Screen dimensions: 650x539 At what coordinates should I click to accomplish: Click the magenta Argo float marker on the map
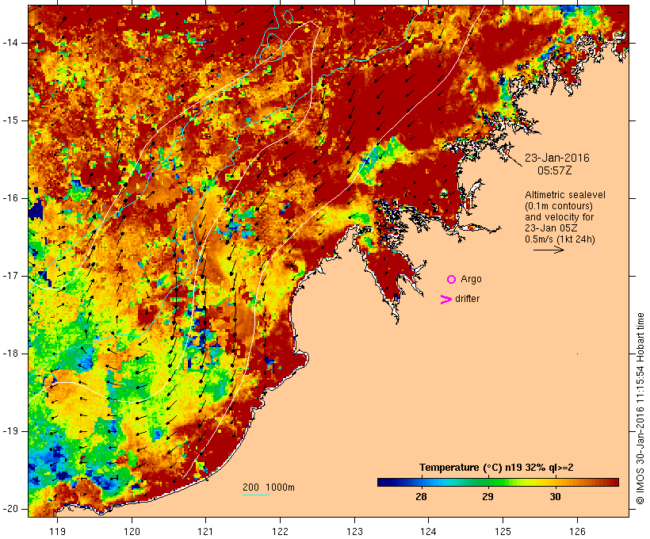[148, 175]
